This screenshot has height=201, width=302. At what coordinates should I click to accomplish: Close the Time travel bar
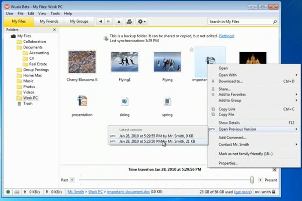[x=275, y=170]
